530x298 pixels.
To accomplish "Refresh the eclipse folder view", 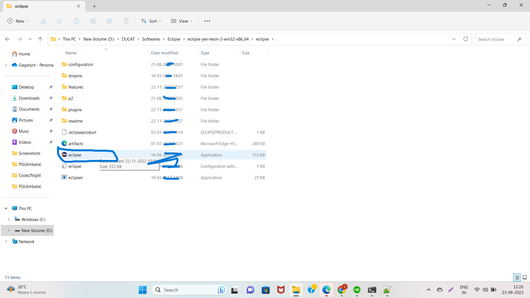I will 466,39.
